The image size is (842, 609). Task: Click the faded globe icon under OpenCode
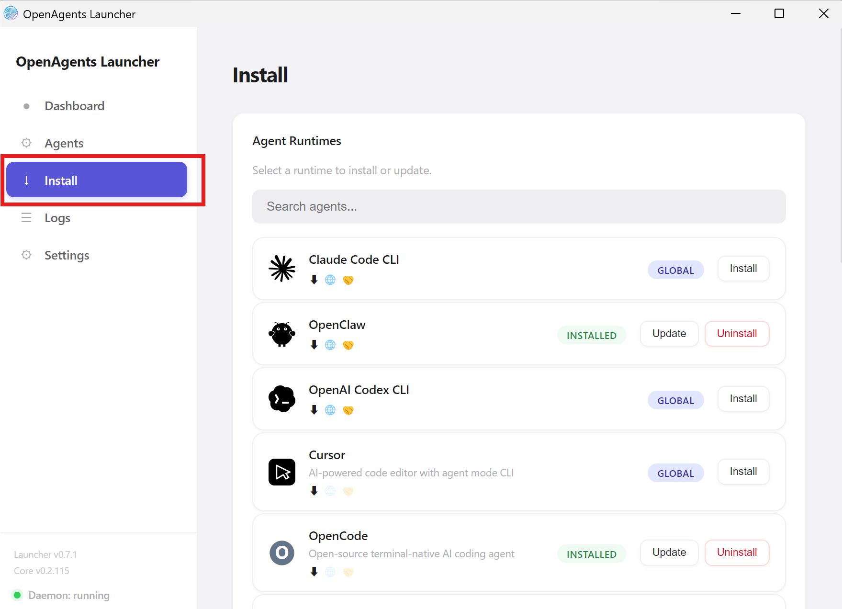pos(330,572)
